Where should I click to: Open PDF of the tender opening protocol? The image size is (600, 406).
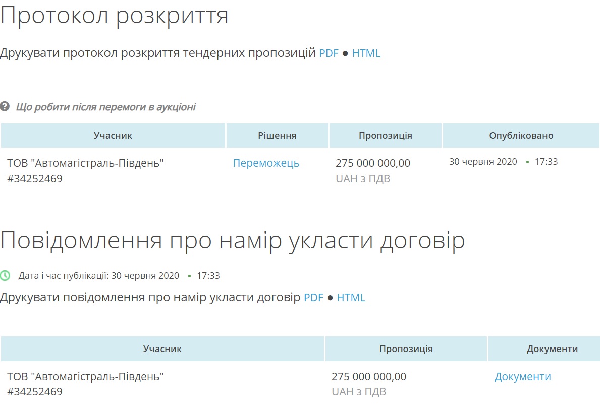coord(329,53)
